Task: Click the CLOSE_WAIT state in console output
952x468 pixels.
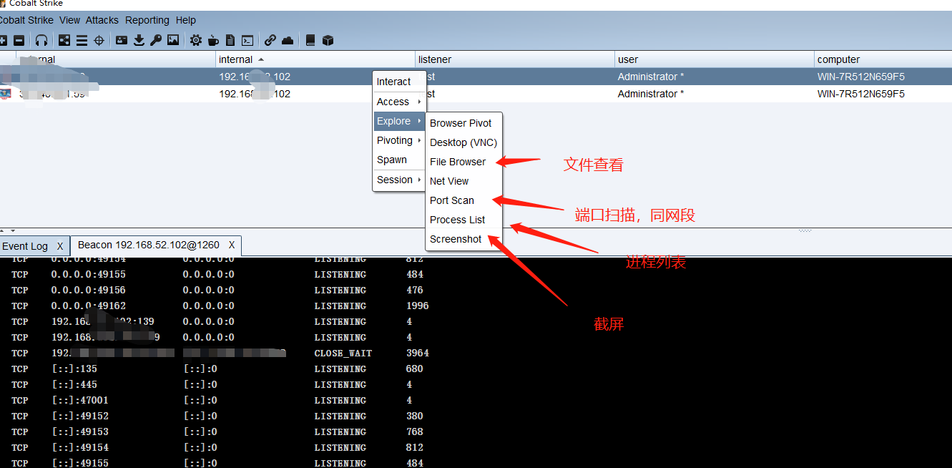Action: click(343, 353)
